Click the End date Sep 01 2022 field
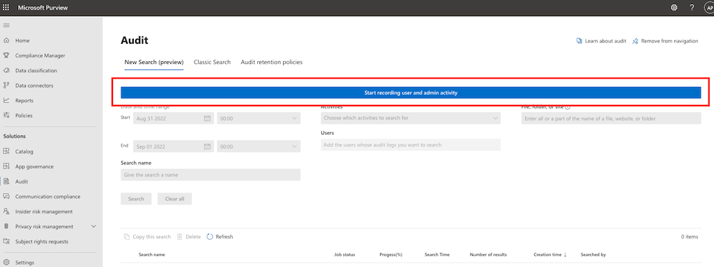The width and height of the screenshot is (714, 267). (x=174, y=146)
